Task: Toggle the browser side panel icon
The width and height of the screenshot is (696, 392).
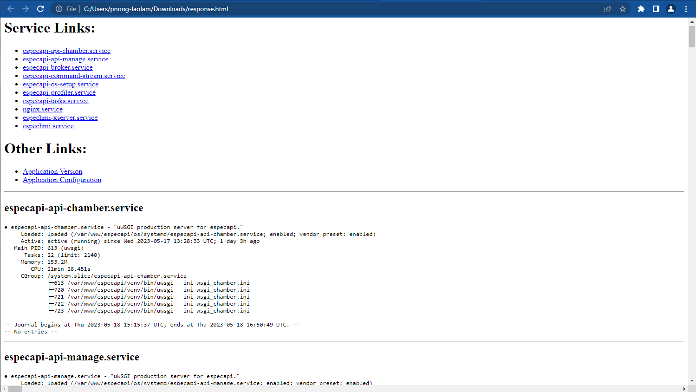Action: point(656,9)
